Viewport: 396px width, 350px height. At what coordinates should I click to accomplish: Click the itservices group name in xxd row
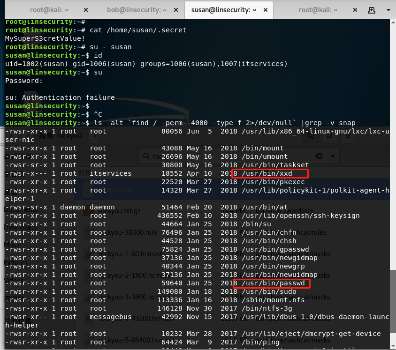(111, 173)
